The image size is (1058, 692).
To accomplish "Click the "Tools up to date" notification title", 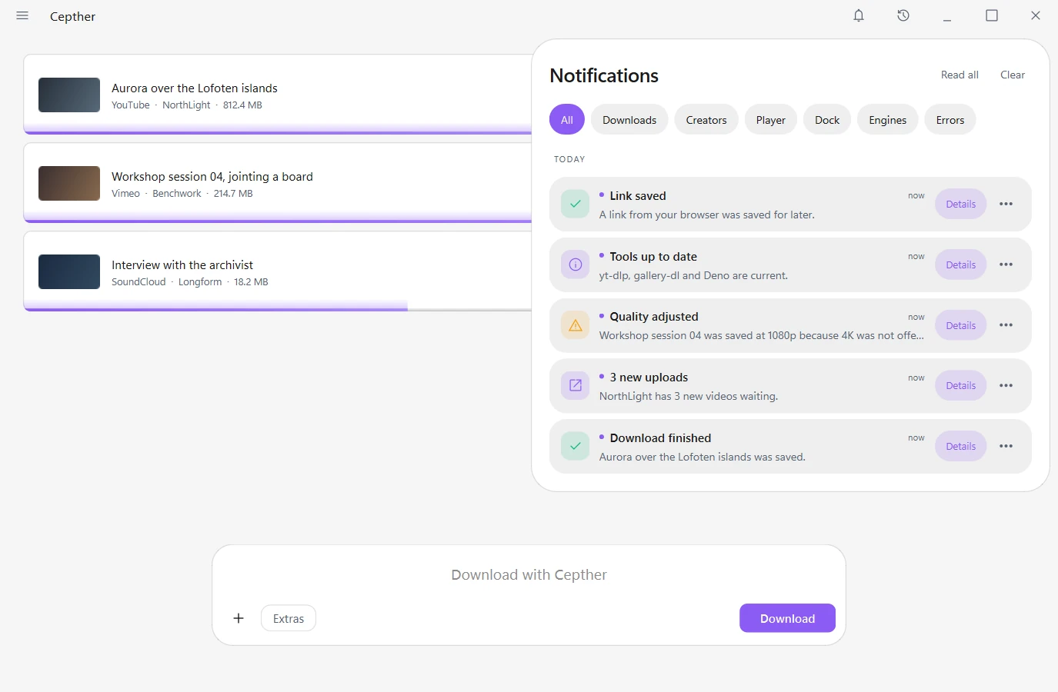I will (x=653, y=256).
